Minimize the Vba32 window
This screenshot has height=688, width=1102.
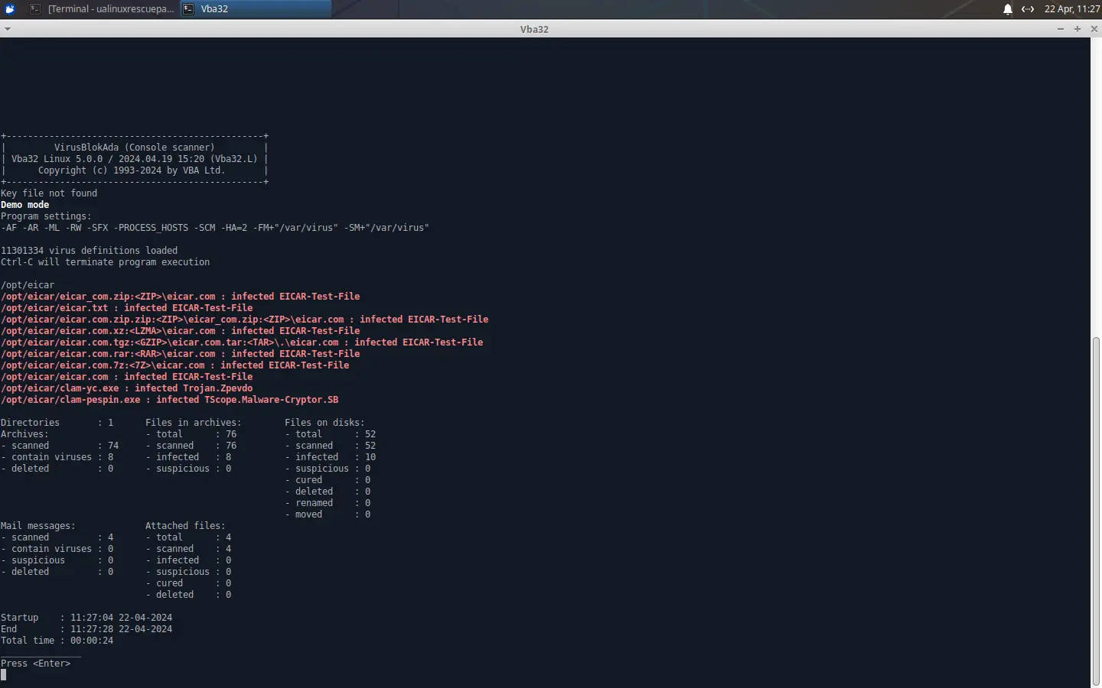(x=1061, y=29)
